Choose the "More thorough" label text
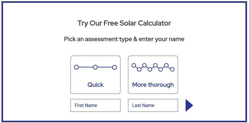This screenshot has width=249, height=123. coord(153,85)
